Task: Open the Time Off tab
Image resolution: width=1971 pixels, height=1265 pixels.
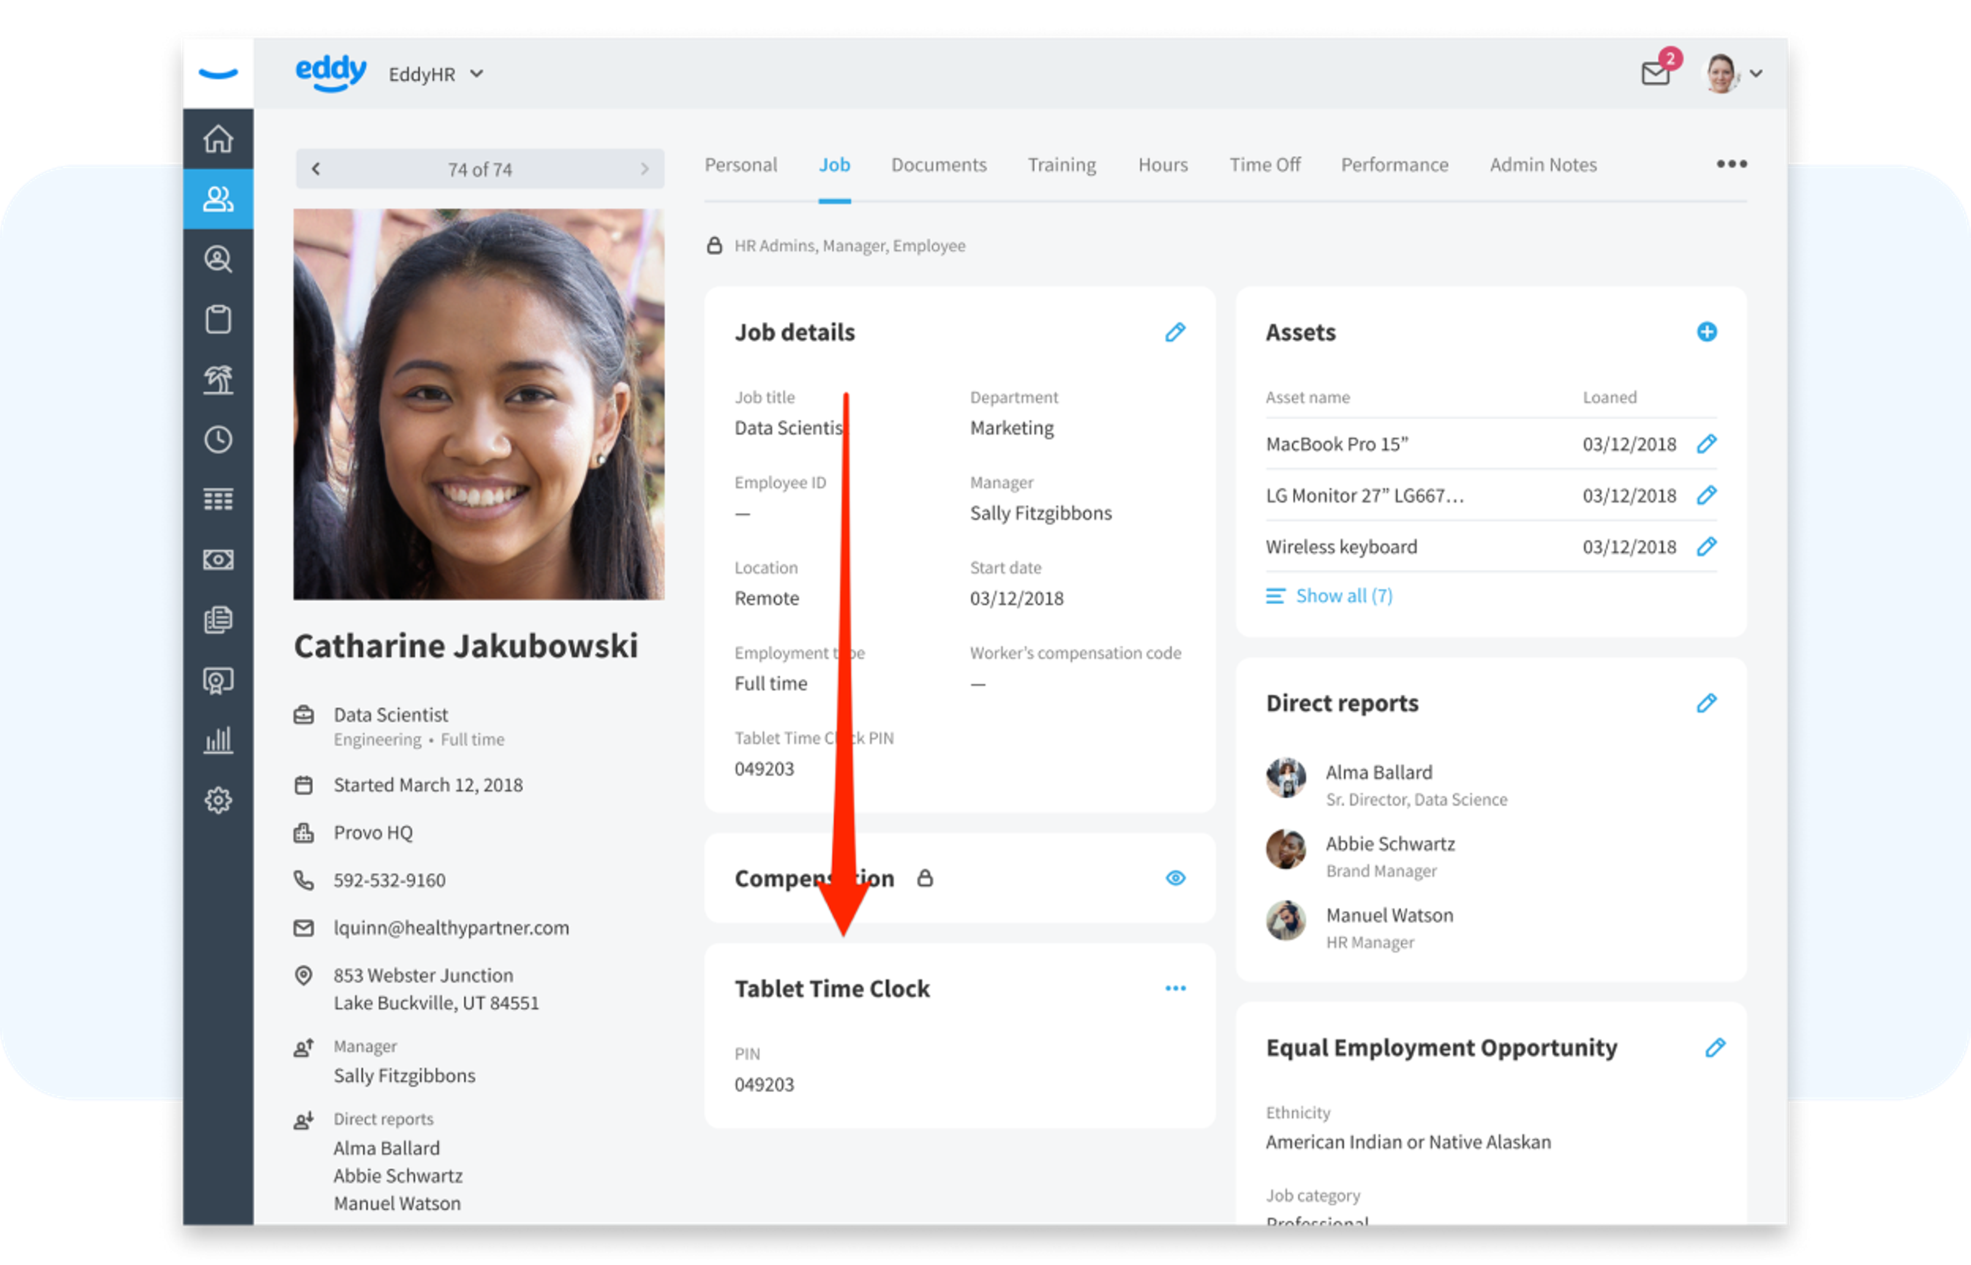Action: point(1264,165)
